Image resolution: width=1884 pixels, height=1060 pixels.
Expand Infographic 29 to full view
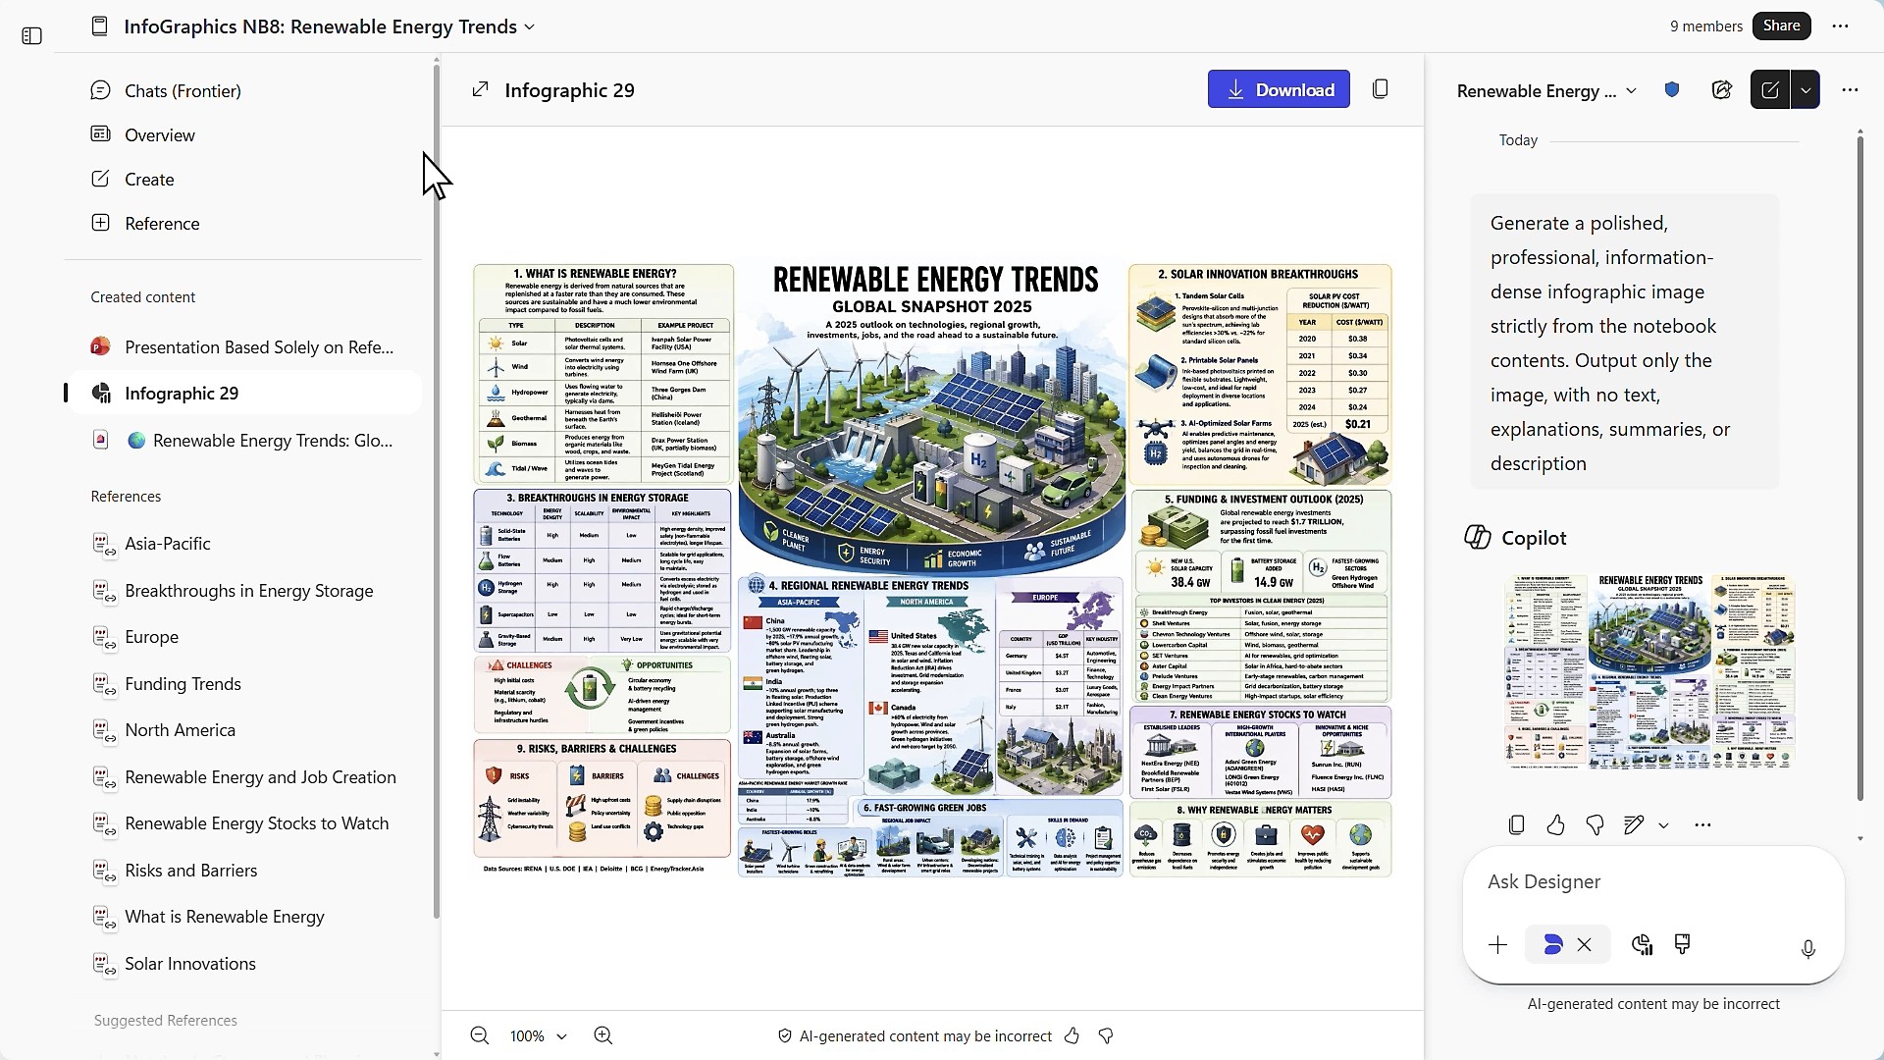click(x=480, y=90)
